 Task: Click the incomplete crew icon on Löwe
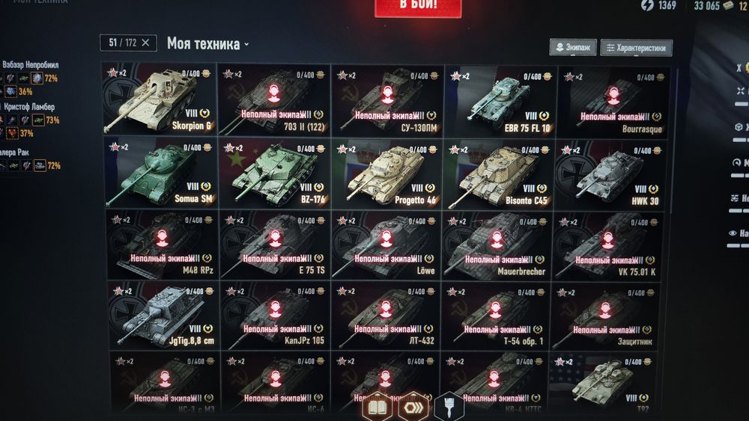386,239
